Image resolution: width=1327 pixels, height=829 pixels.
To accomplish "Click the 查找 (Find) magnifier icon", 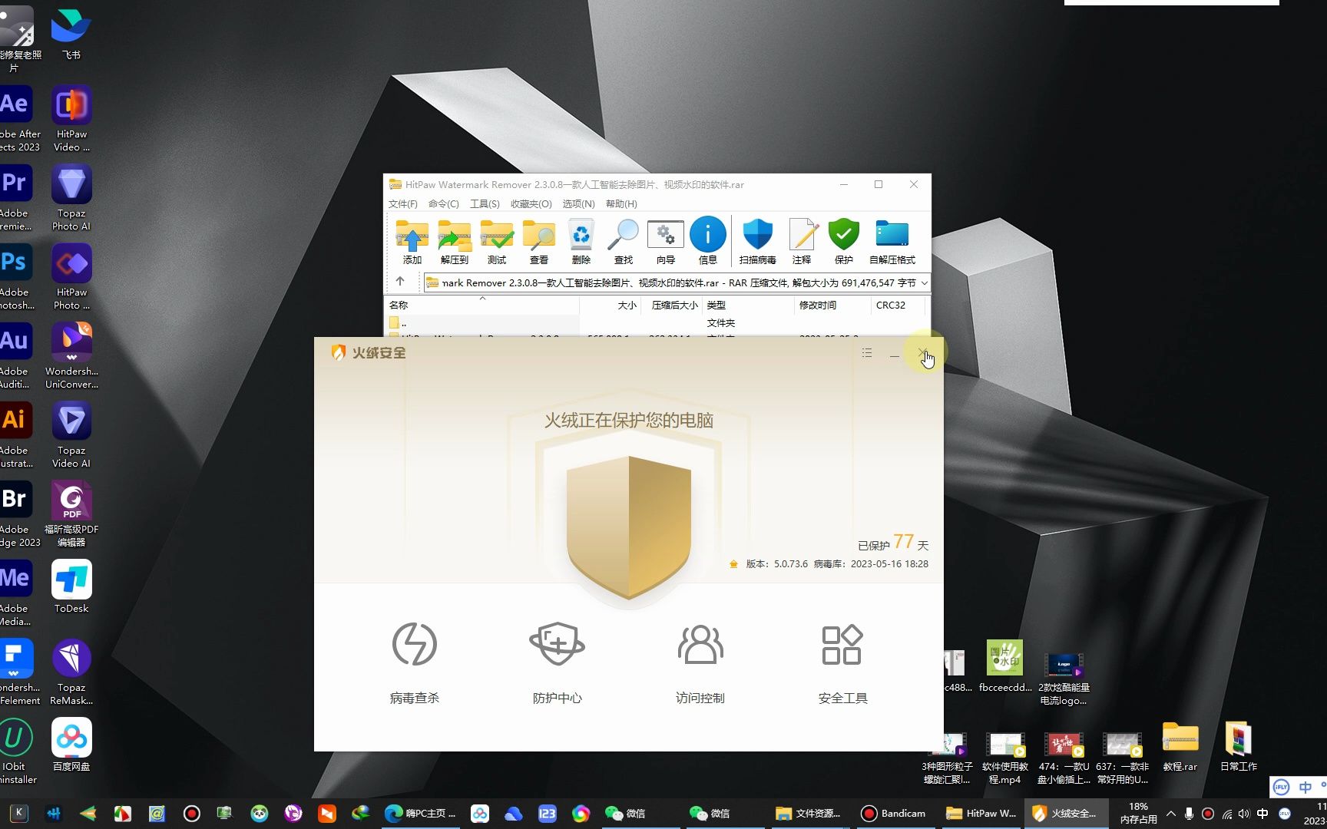I will click(624, 241).
